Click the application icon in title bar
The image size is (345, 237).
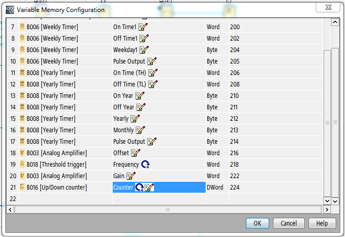10,10
